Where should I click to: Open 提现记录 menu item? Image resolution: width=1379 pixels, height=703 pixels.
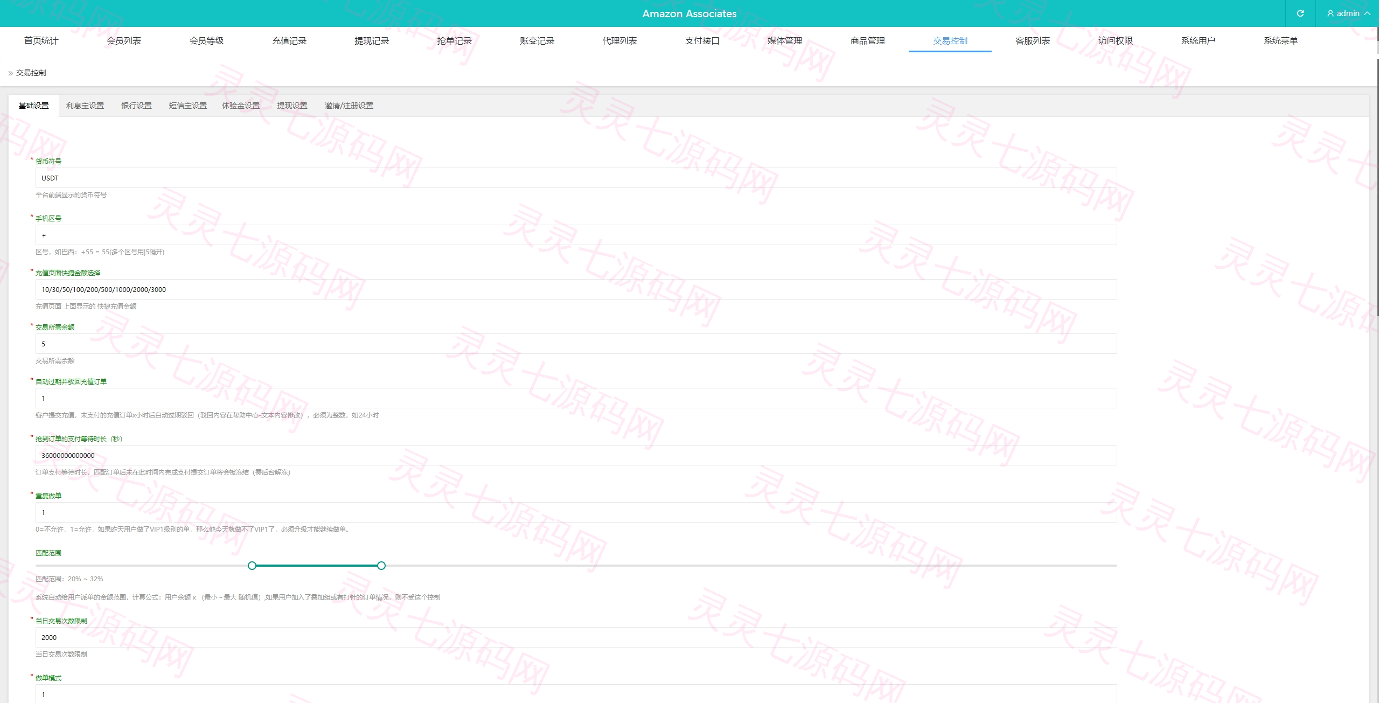click(372, 40)
